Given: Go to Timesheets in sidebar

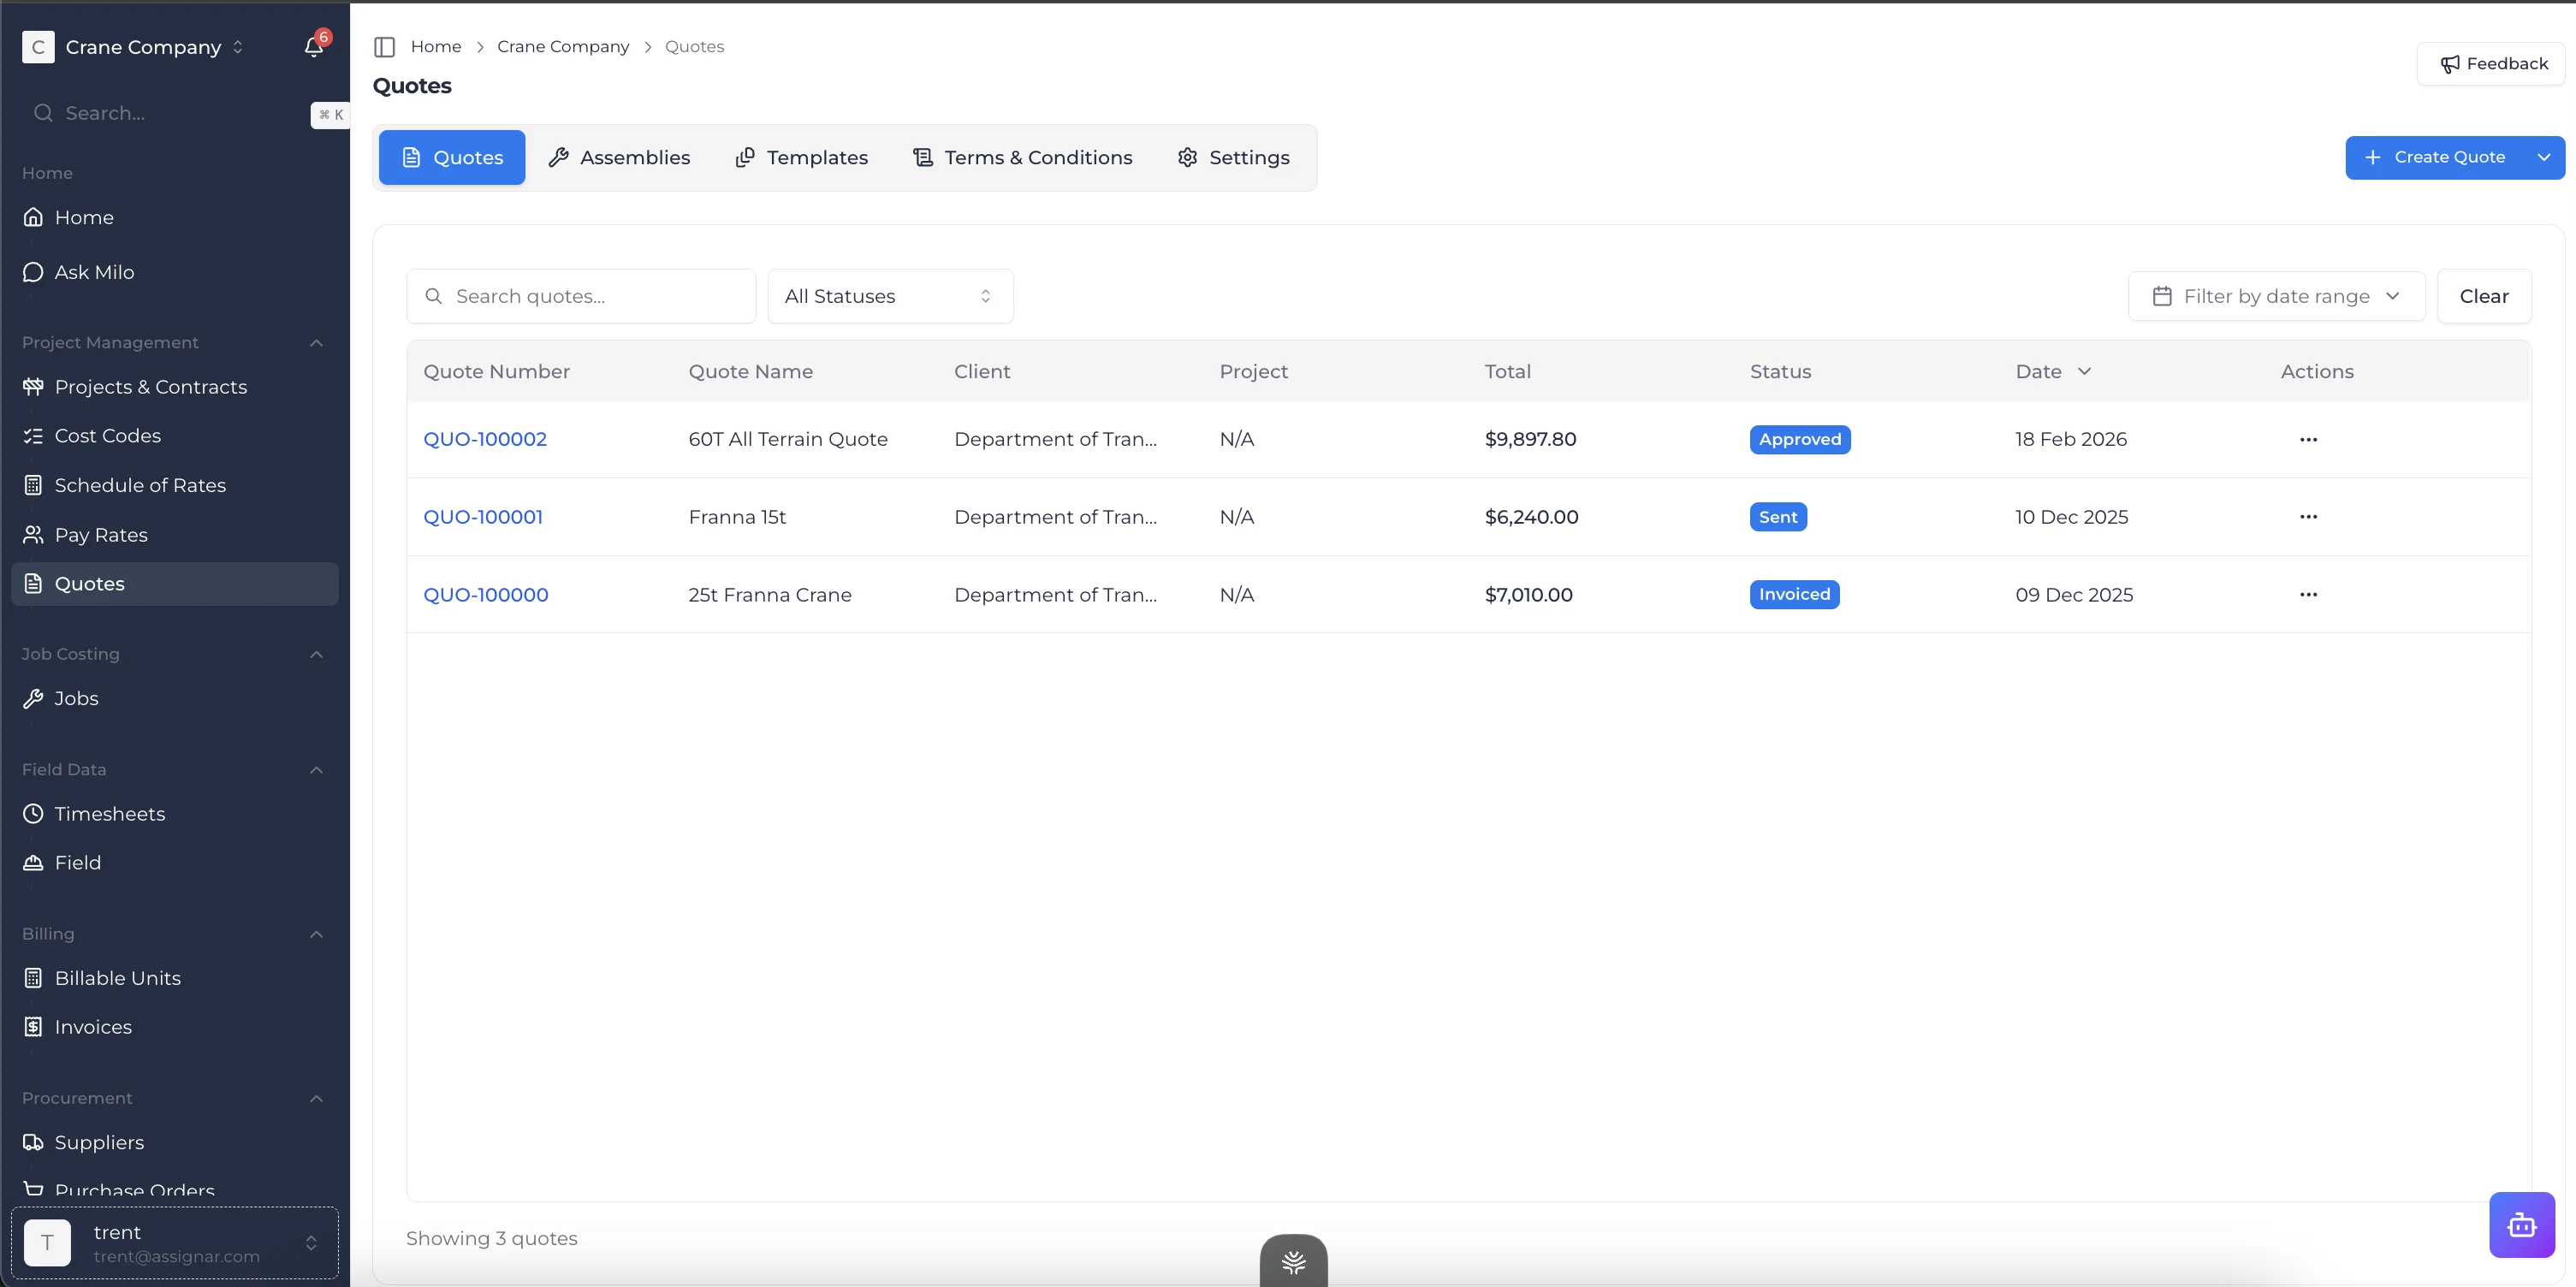Looking at the screenshot, I should click(x=109, y=814).
